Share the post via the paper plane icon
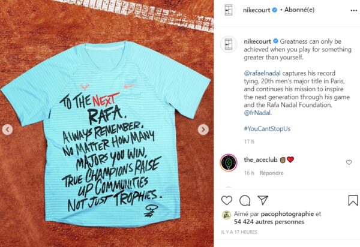This screenshot has width=360, height=247. click(263, 200)
